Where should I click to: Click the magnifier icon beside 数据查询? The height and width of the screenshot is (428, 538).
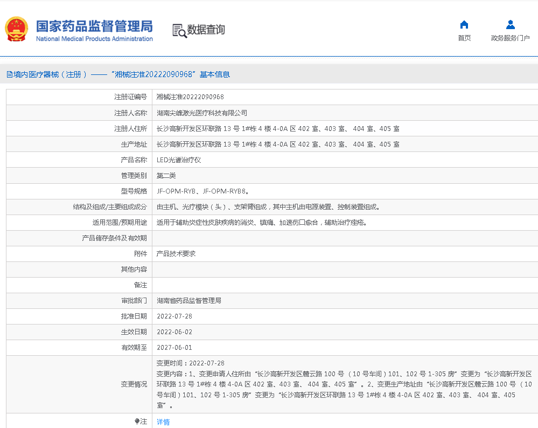click(x=182, y=33)
